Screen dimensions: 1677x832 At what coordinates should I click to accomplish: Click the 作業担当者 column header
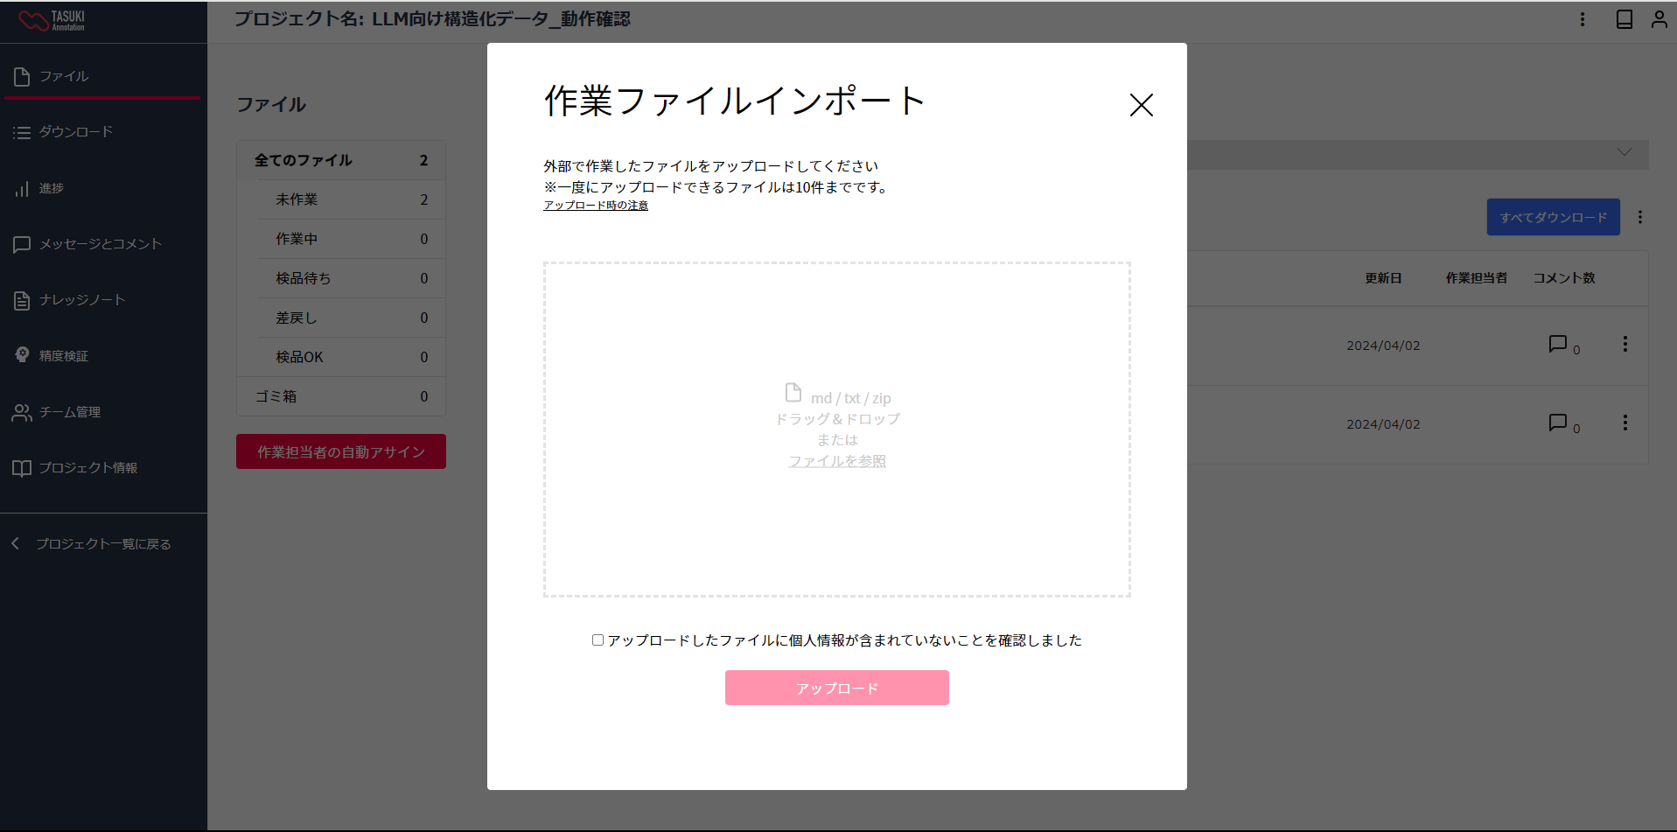[x=1477, y=278]
